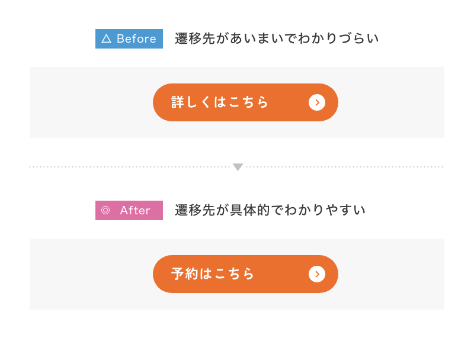Image resolution: width=474 pixels, height=338 pixels.
Task: Click the word わかりやすい in the After heading
Action: tap(325, 210)
